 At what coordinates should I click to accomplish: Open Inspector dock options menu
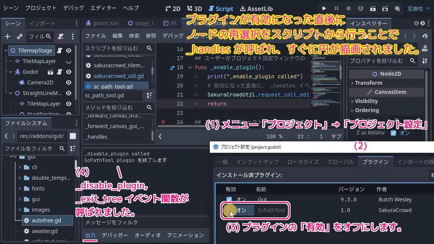point(429,23)
